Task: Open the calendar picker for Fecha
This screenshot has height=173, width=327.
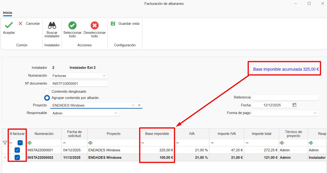Action: (295, 105)
